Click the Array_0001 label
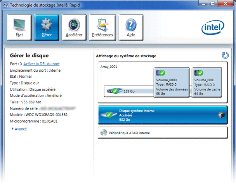The image size is (236, 187). (x=108, y=67)
